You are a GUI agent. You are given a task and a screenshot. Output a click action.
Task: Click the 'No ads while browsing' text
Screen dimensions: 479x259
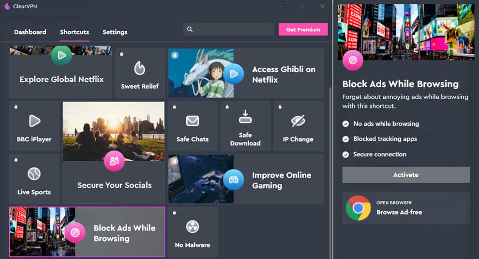click(386, 124)
